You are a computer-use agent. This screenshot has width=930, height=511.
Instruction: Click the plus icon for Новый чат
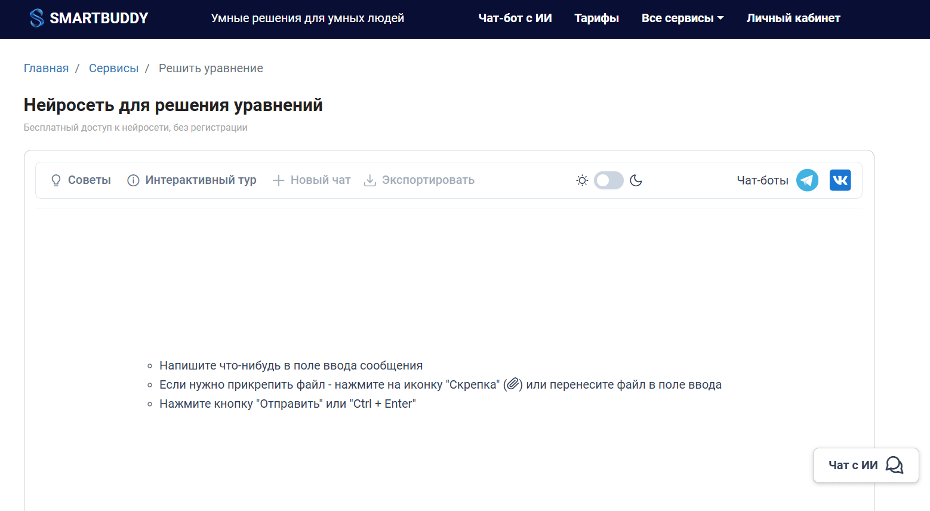(278, 180)
